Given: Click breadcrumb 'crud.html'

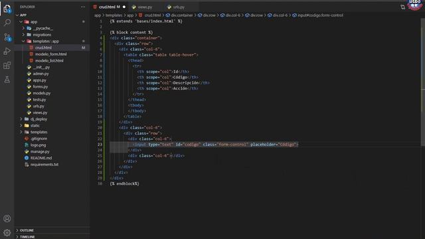Looking at the screenshot, I should (x=153, y=15).
